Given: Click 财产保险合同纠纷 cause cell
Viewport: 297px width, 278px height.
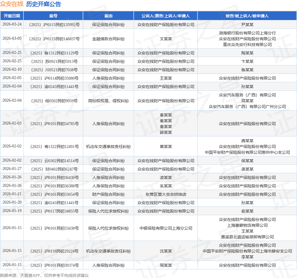Looking at the screenshot, I should tap(108, 194).
